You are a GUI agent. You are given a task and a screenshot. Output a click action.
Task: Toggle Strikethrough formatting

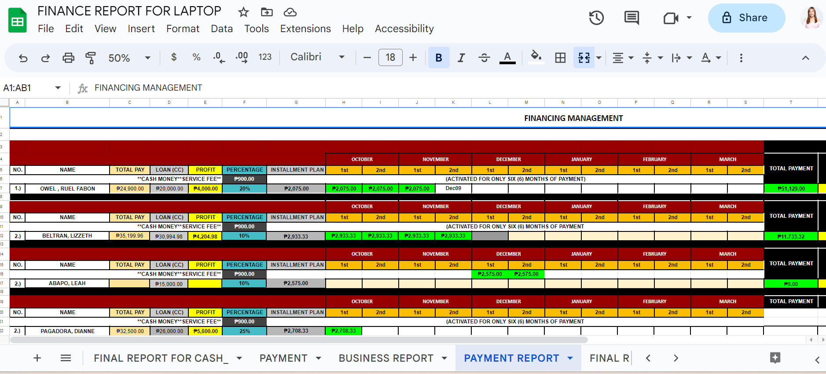pyautogui.click(x=484, y=58)
